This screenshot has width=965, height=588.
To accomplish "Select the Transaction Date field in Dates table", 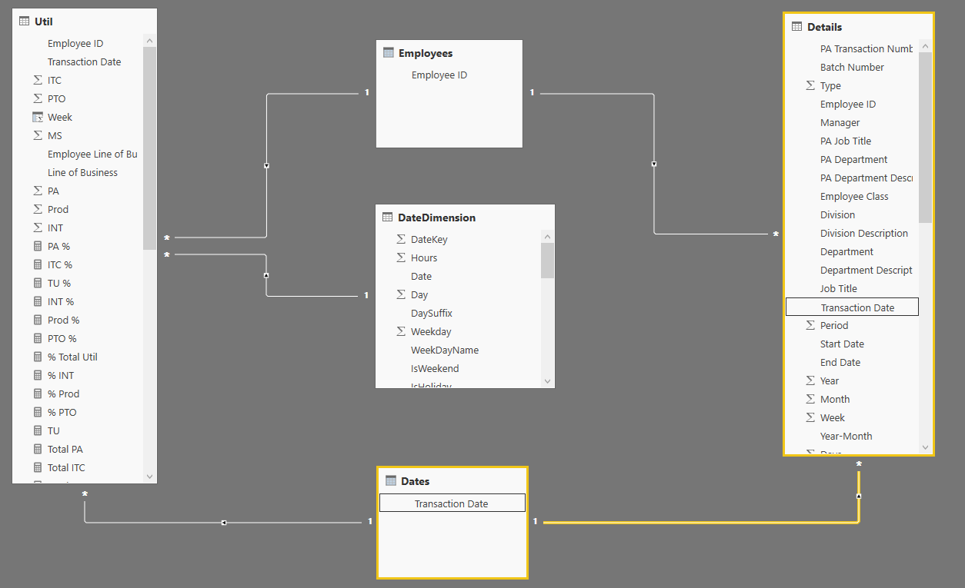I will [452, 503].
